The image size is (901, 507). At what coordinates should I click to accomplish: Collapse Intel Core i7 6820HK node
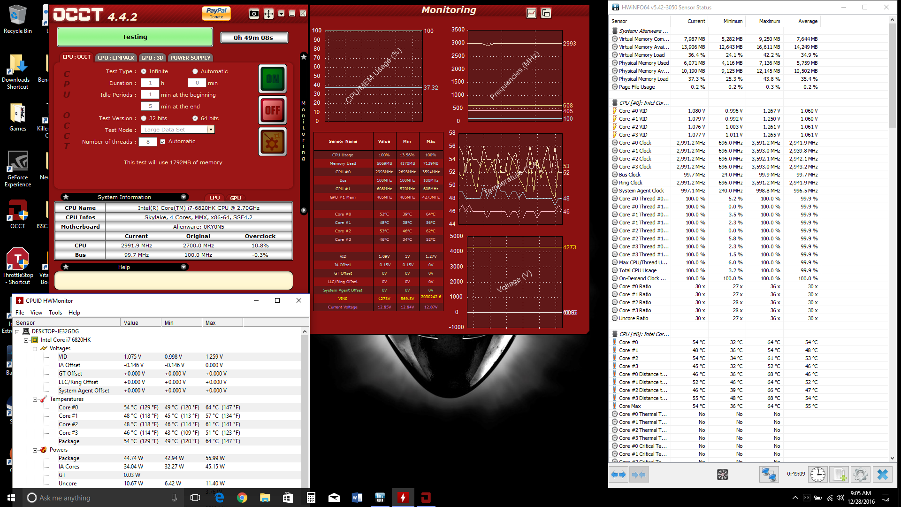26,340
